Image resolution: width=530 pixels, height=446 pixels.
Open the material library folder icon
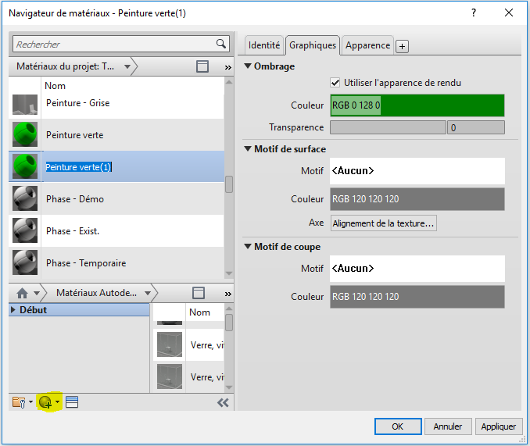19,402
